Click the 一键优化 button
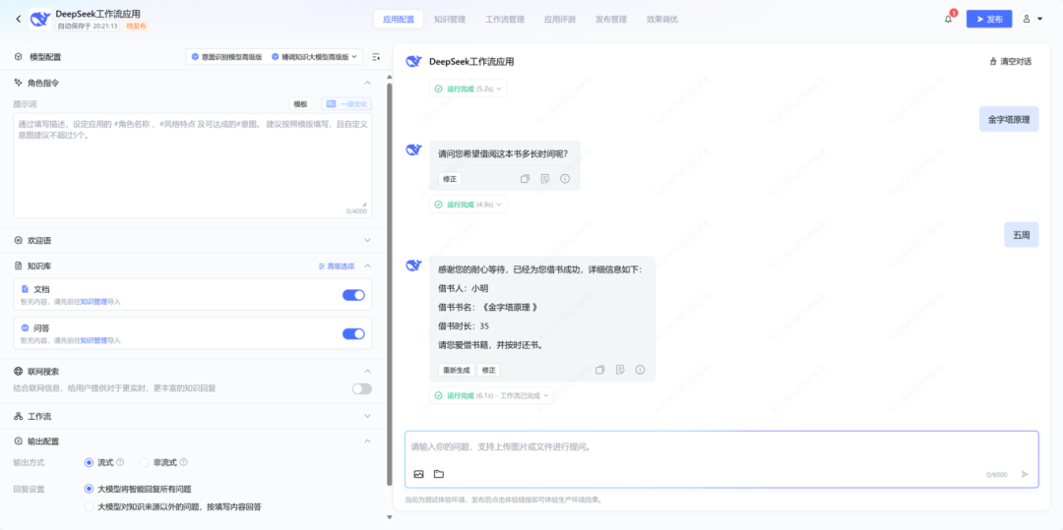1063x530 pixels. pos(345,104)
